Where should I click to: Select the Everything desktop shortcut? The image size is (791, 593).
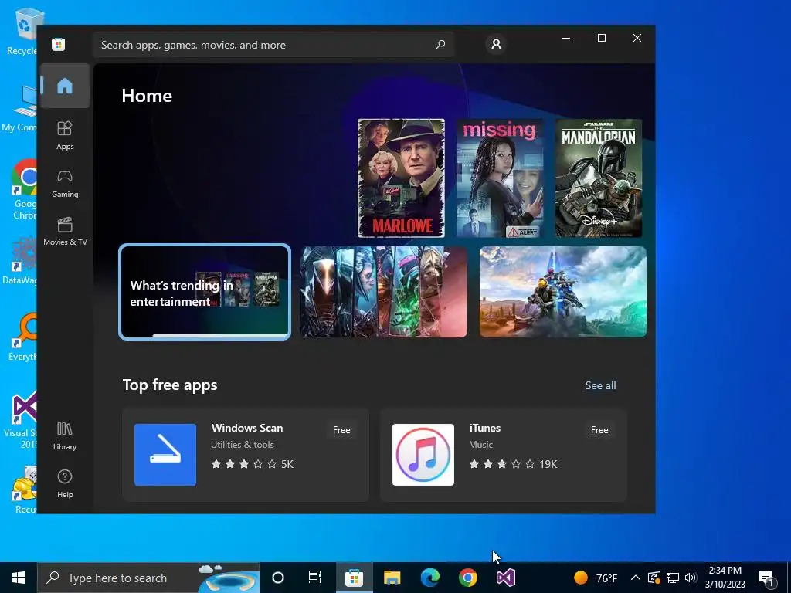[x=22, y=337]
